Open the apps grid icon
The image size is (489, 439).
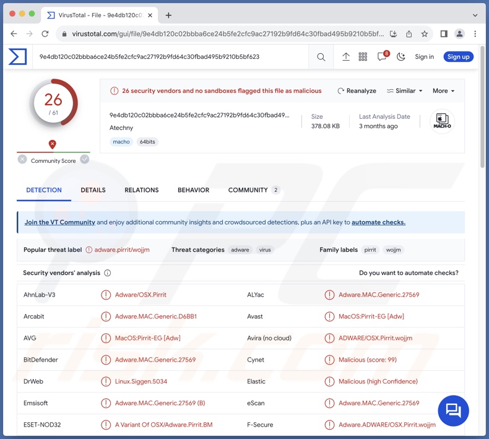(x=363, y=57)
